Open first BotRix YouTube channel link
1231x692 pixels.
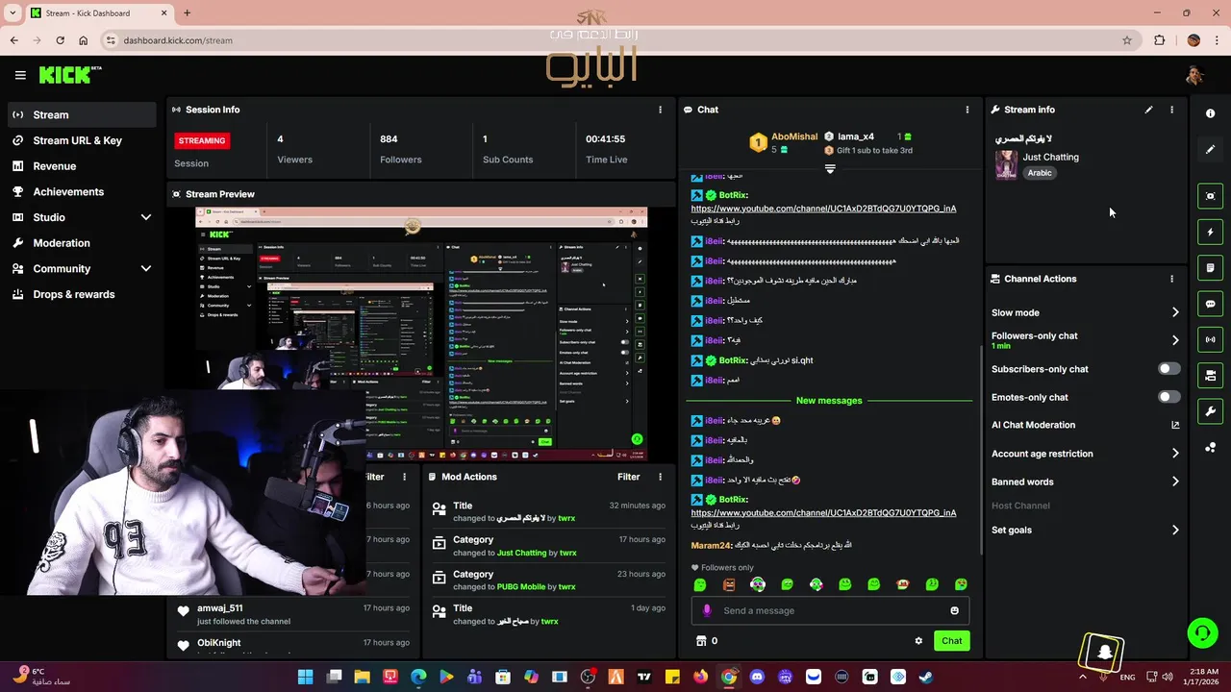[823, 209]
